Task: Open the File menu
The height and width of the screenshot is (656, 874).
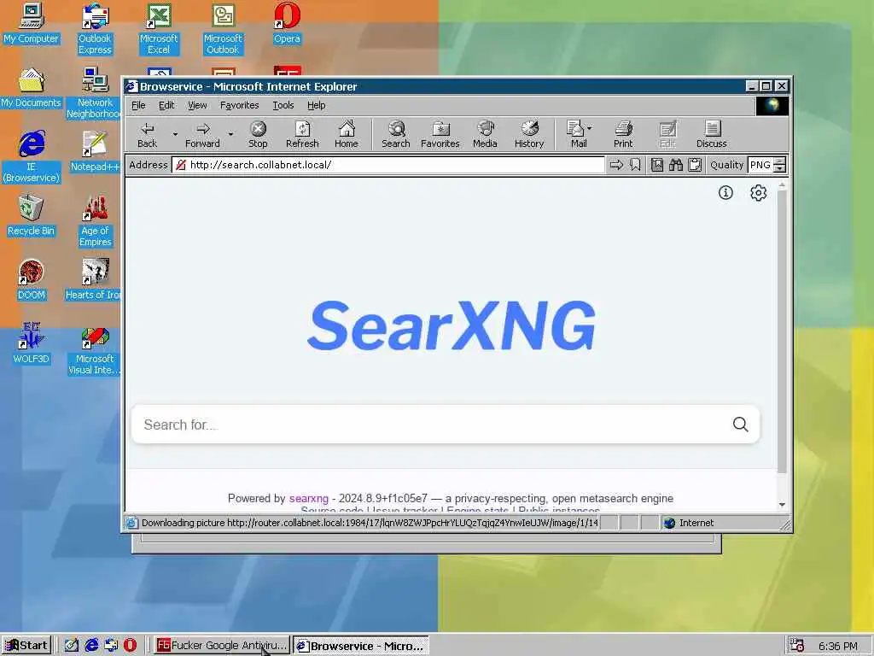Action: tap(138, 105)
